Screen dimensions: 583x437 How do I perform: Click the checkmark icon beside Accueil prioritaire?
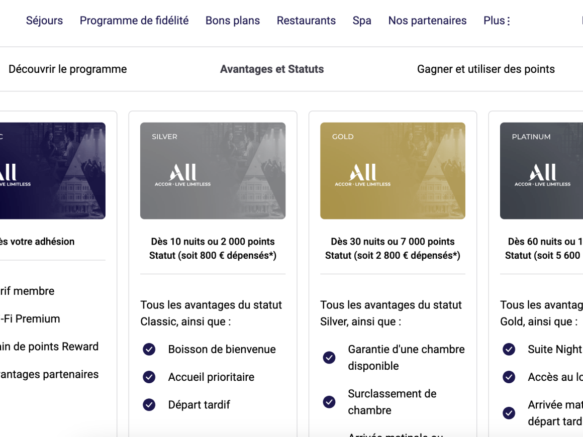[149, 377]
